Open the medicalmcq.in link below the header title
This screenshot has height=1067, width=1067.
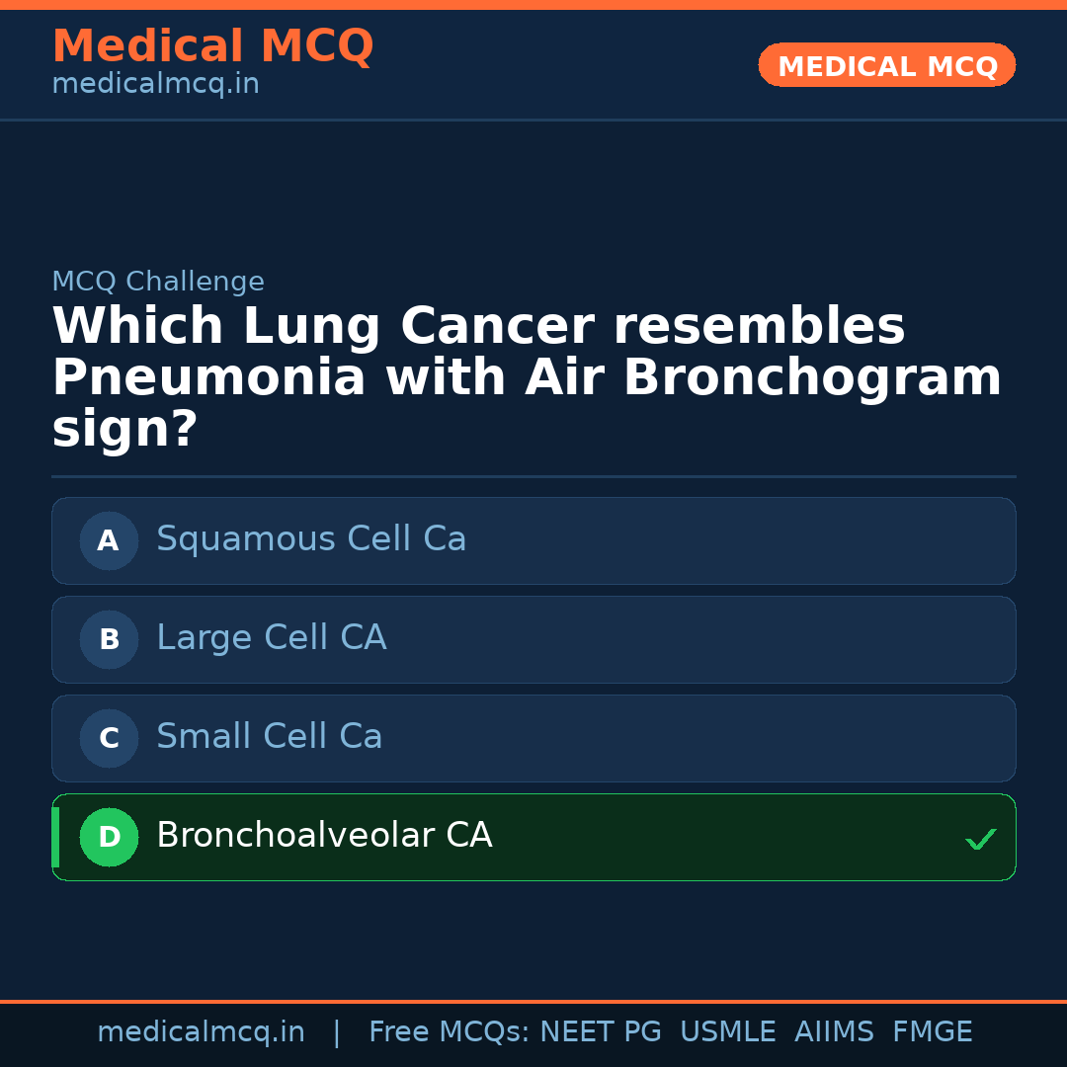click(155, 85)
